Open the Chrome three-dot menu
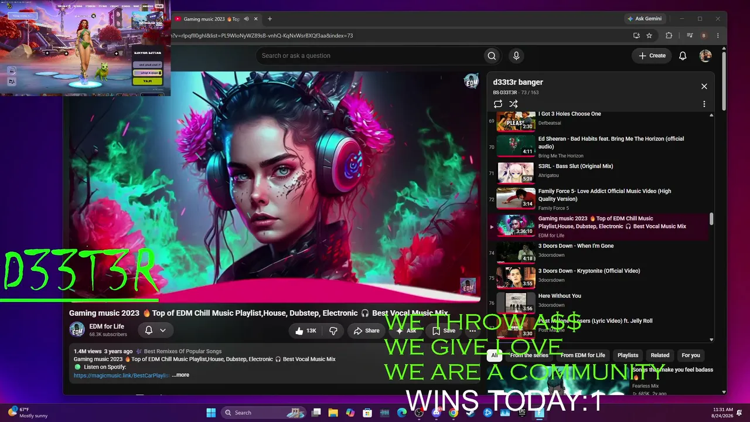750x422 pixels. pos(718,36)
